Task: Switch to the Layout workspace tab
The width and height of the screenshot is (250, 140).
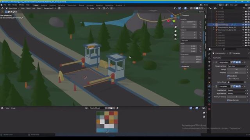Action: click(36, 5)
